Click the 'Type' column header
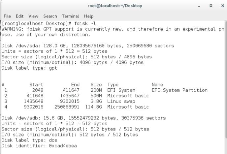This screenshot has width=227, height=154. coord(113,85)
